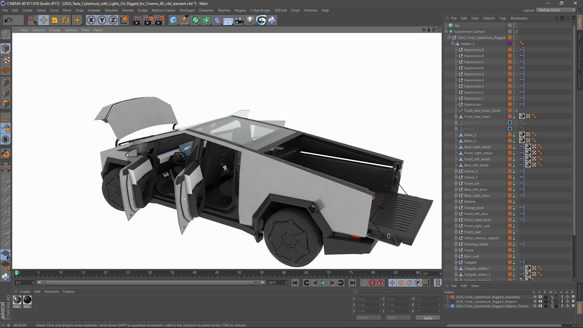Select first material thumbnail

17,300
